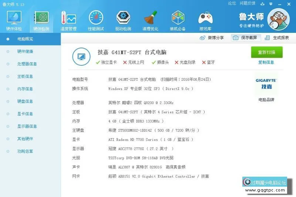Image resolution: width=296 pixels, height=197 pixels.
Task: Open the title bar dropdown menu arrow
Action: click(271, 4)
